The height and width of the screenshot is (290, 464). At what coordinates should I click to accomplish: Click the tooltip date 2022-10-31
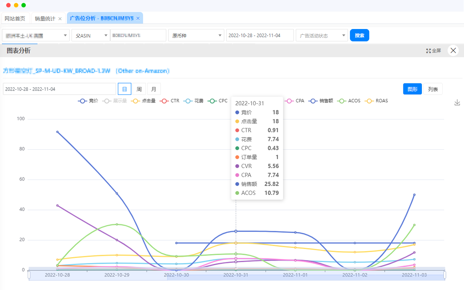(250, 103)
